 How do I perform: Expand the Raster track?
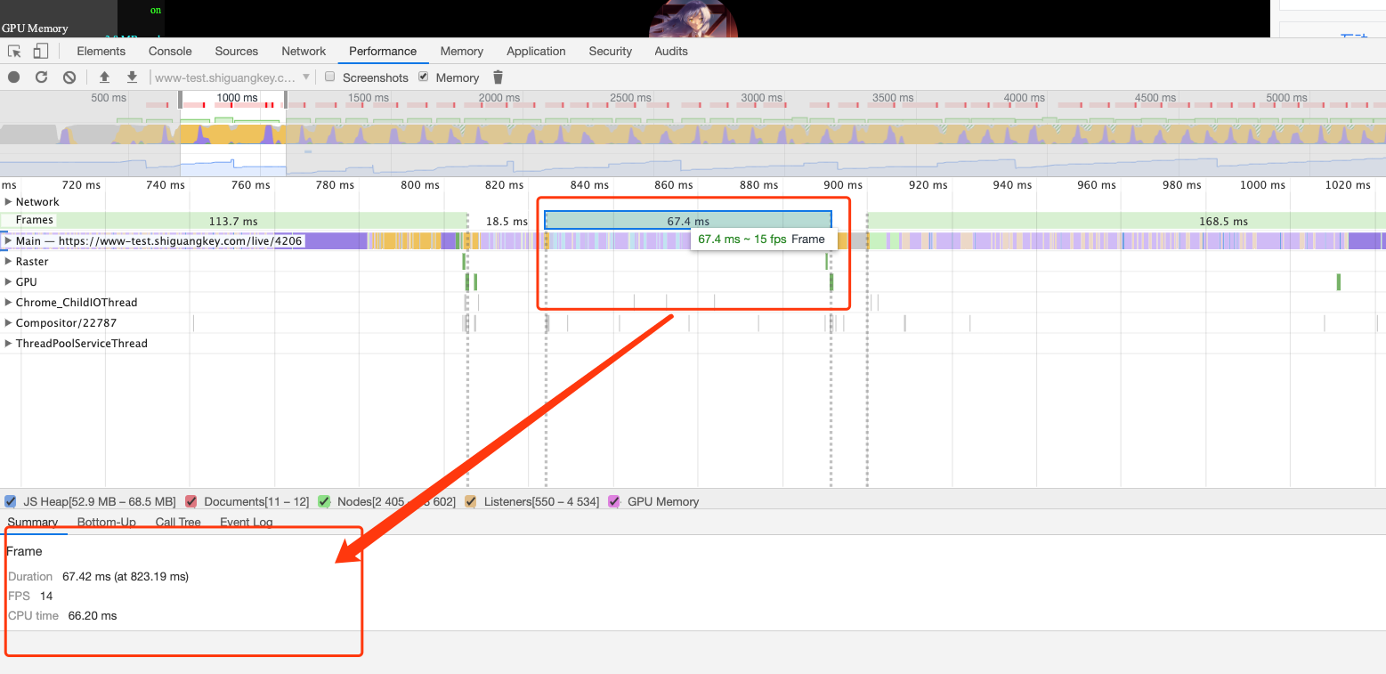click(x=9, y=262)
